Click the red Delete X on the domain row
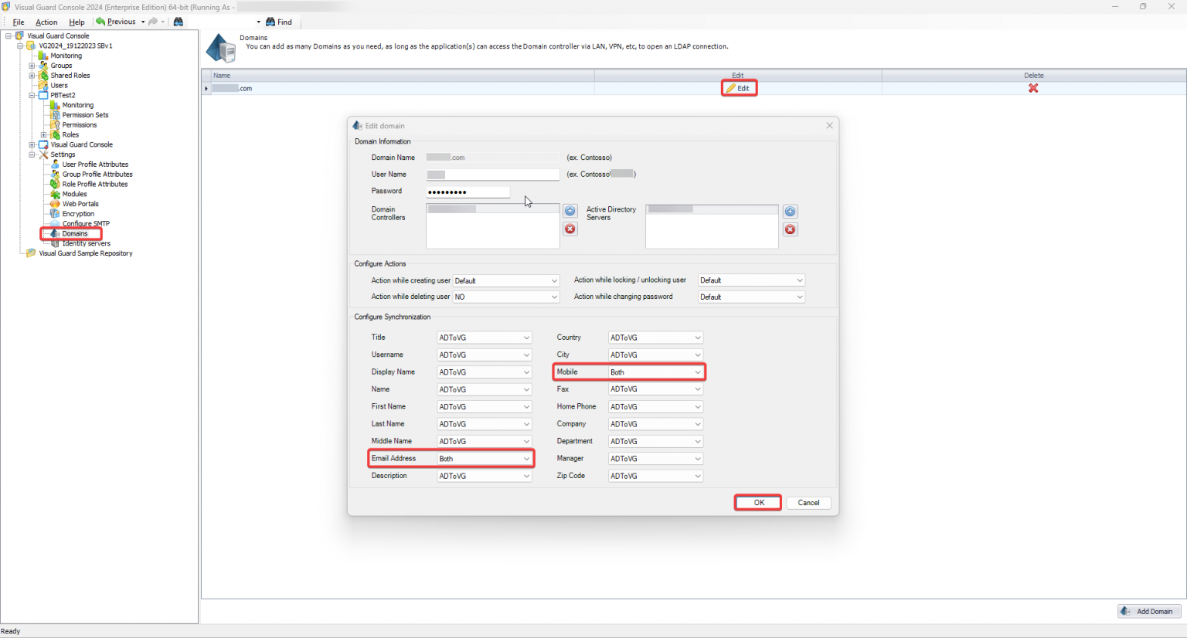The height and width of the screenshot is (638, 1187). [1033, 87]
